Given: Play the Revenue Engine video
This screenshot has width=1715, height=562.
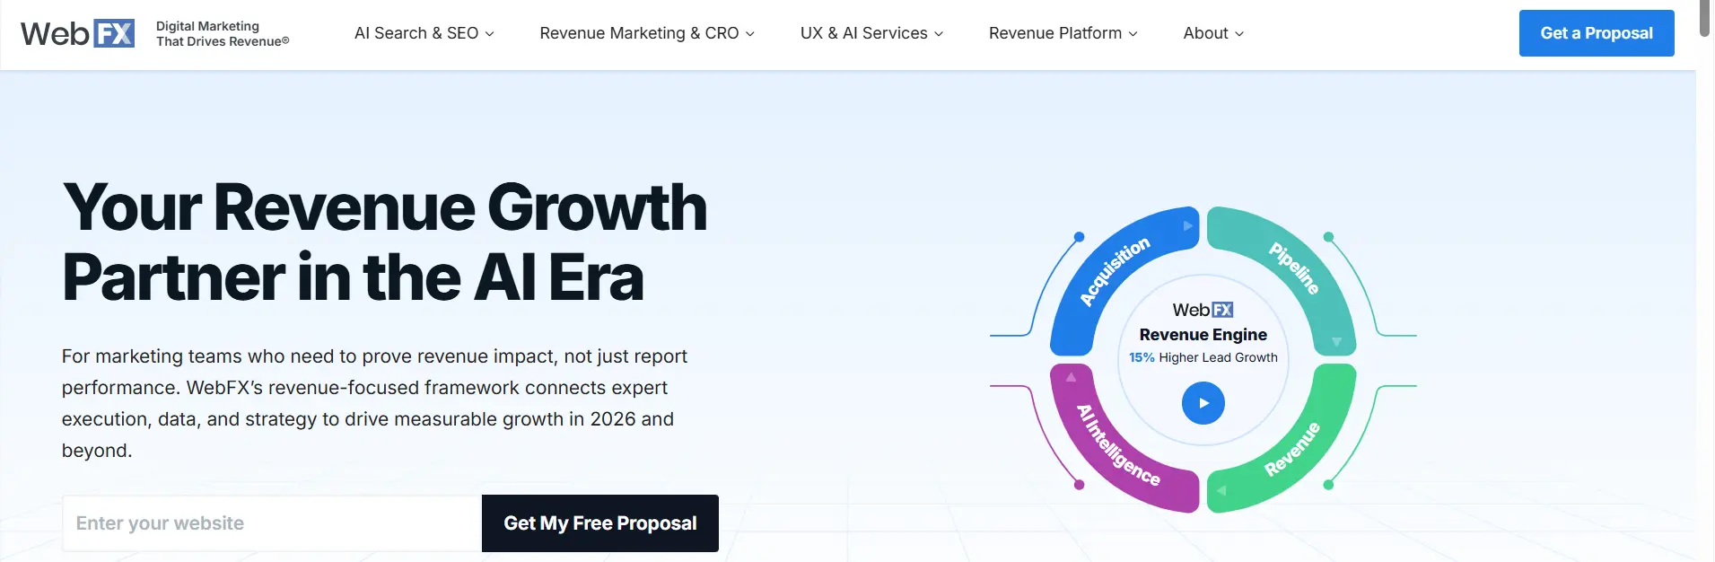Looking at the screenshot, I should click(x=1203, y=403).
